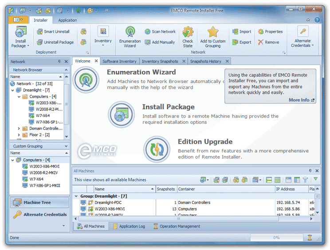Open the application menu button

coord(18,20)
